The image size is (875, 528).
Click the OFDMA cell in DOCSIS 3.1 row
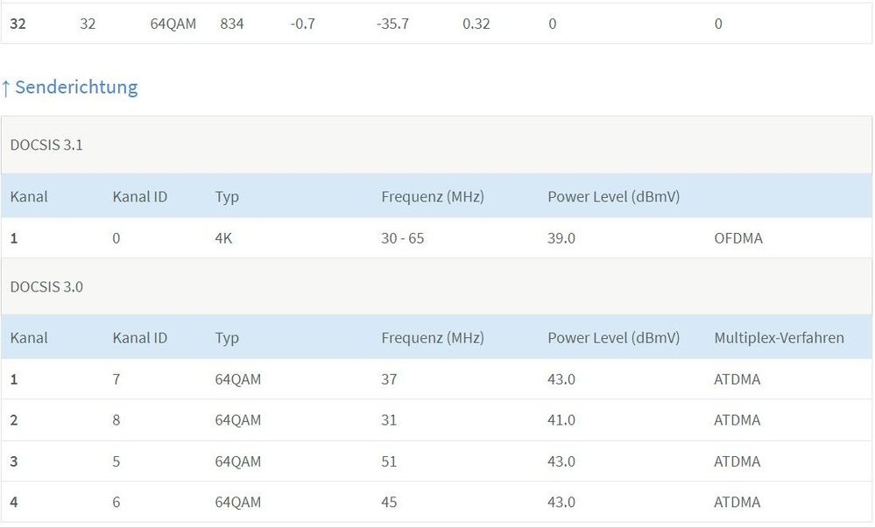[x=737, y=238]
